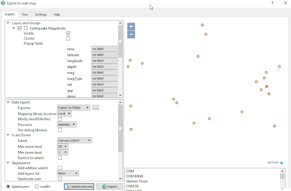Switch to the Time tab

(x=25, y=15)
